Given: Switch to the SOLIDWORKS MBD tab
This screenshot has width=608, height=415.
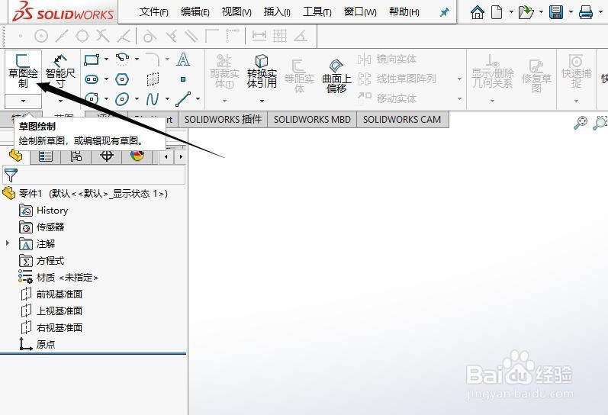Looking at the screenshot, I should click(x=312, y=120).
